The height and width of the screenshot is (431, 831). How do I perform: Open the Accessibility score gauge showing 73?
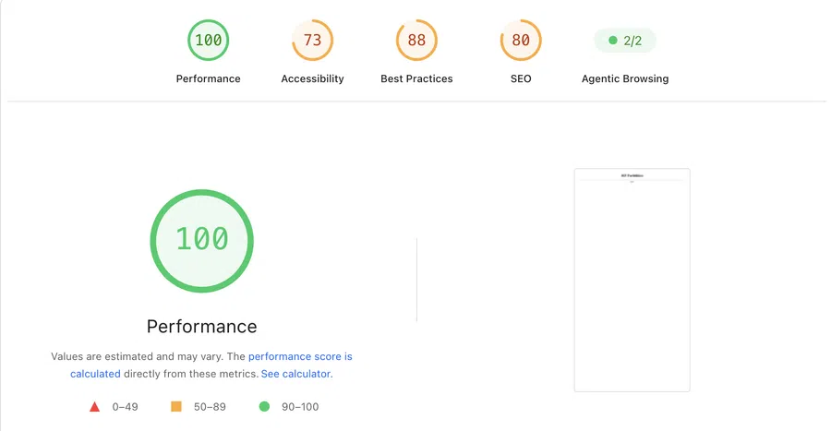point(313,41)
